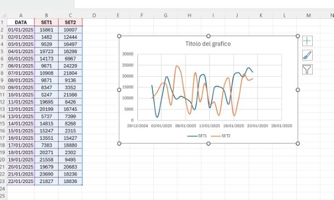Select row 1 header
Screen dimensions: 334x200
pyautogui.click(x=2, y=22)
